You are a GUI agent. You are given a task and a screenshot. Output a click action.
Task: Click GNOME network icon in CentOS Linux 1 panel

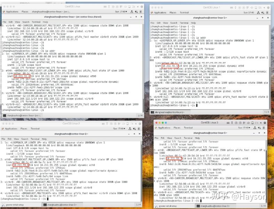point(258,12)
